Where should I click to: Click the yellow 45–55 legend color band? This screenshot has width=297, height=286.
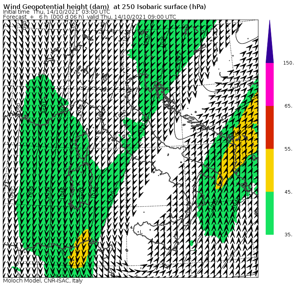(x=270, y=170)
